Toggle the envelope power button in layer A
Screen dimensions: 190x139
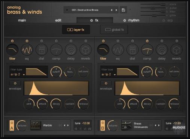point(15,83)
